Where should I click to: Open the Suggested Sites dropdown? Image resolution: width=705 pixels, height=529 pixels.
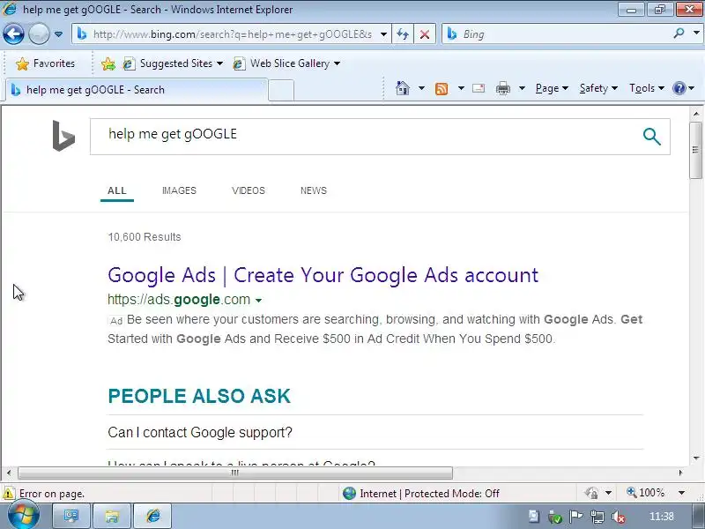pos(173,63)
